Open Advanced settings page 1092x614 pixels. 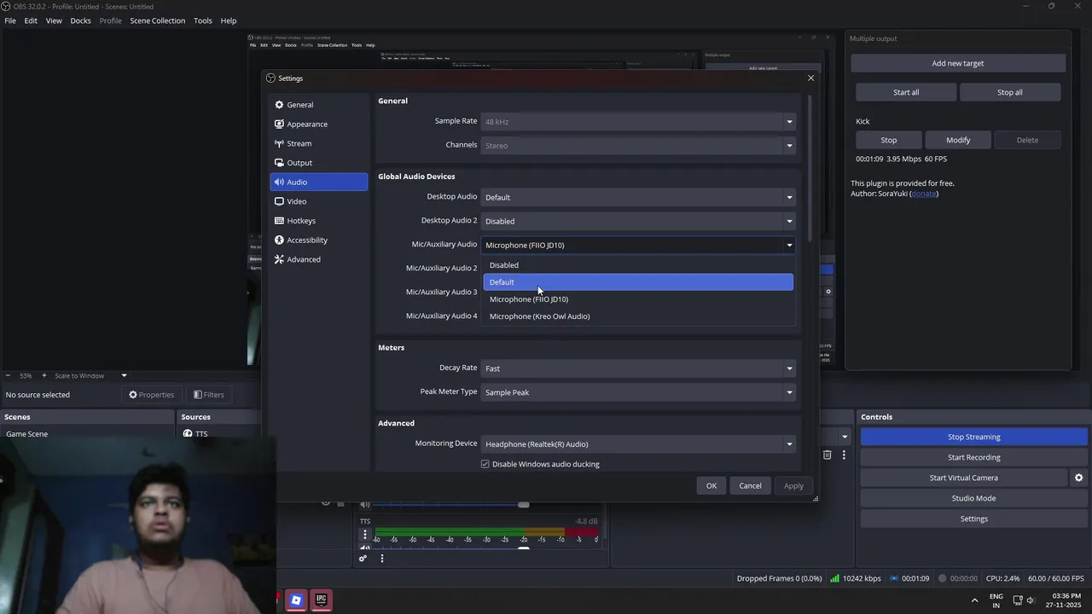point(318,259)
